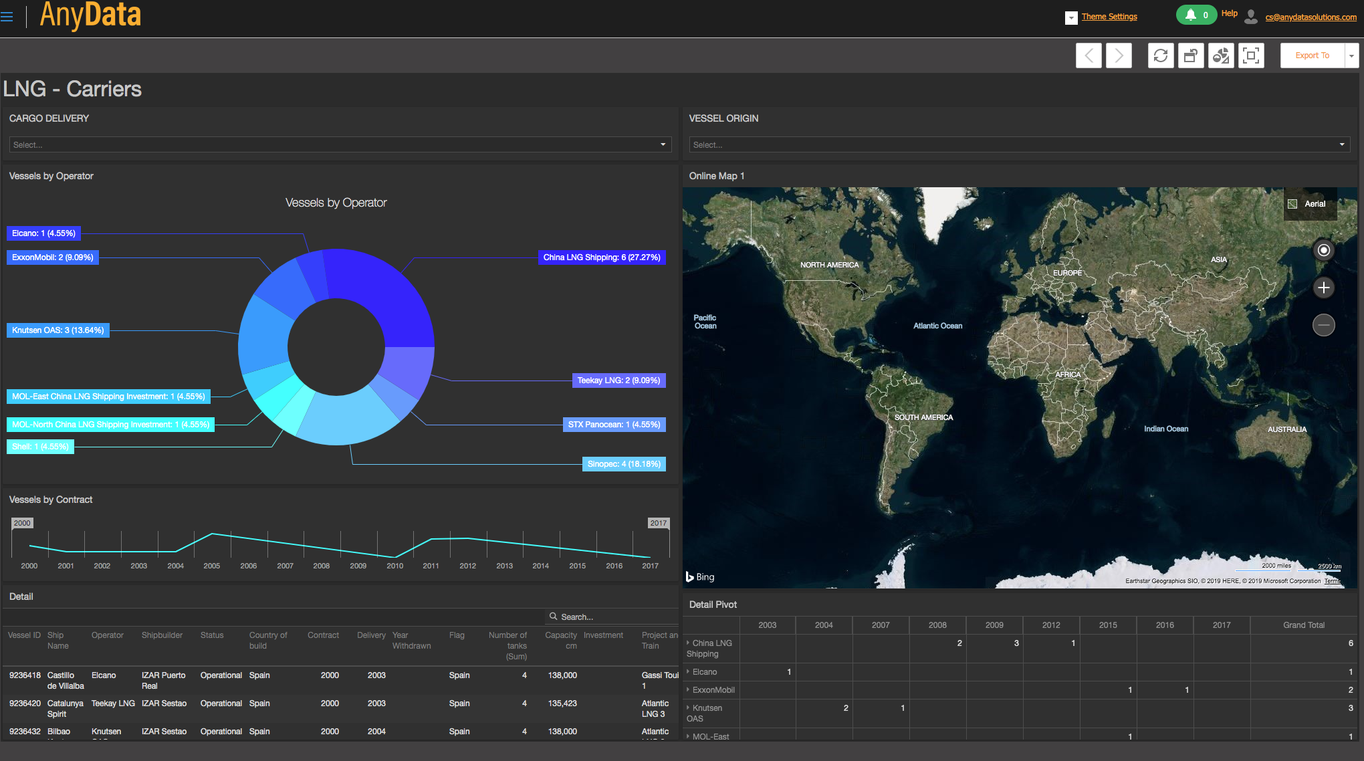The height and width of the screenshot is (761, 1364).
Task: Click the AnyData logo
Action: pos(90,15)
